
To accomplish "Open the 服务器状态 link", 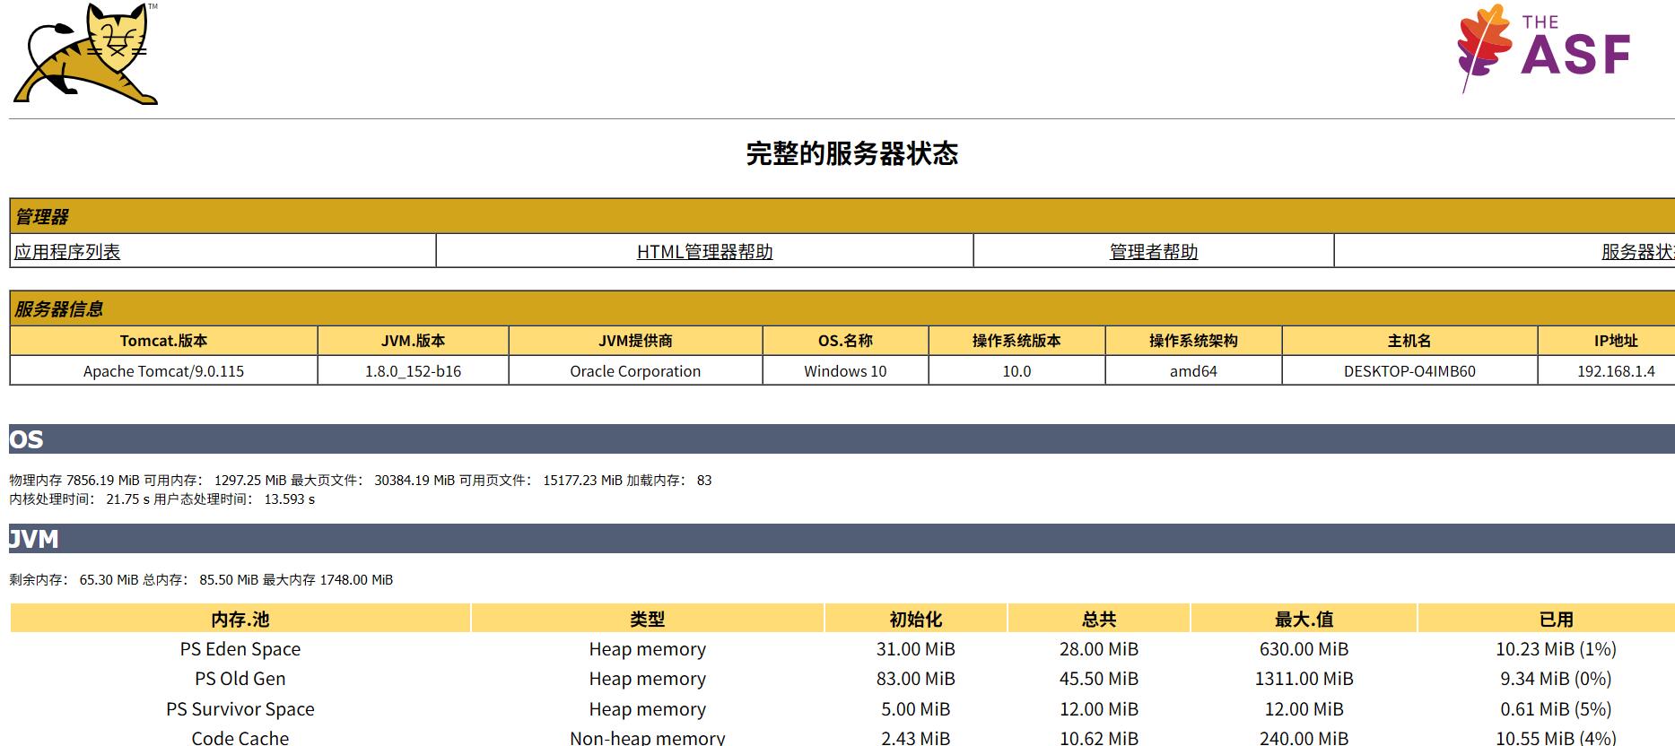I will tap(1637, 252).
